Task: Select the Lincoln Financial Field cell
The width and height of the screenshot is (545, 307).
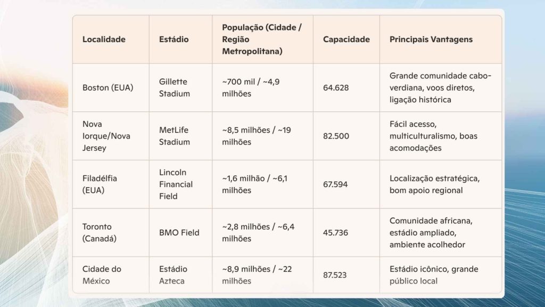Action: pos(176,184)
